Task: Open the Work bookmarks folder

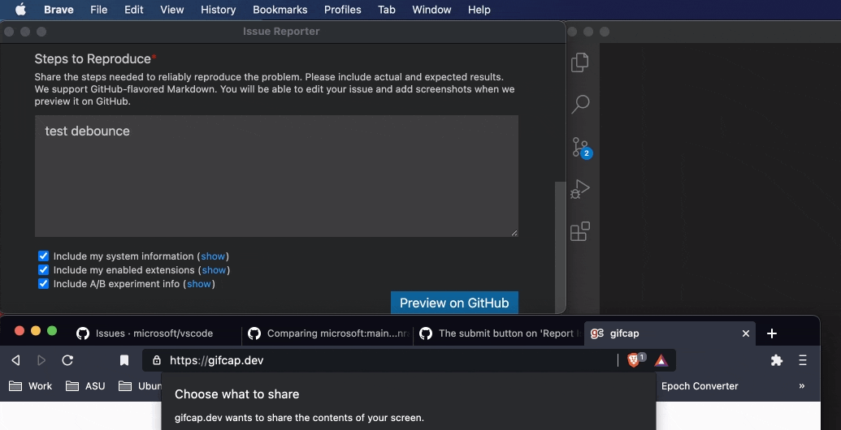Action: coord(31,386)
